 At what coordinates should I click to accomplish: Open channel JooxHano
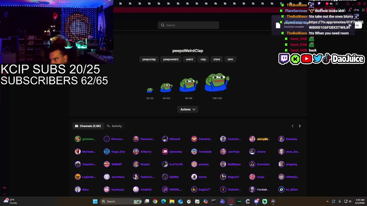(114, 177)
